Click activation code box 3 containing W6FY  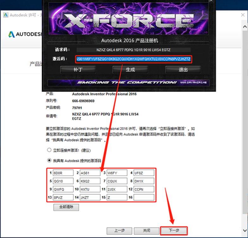pyautogui.click(x=117, y=173)
